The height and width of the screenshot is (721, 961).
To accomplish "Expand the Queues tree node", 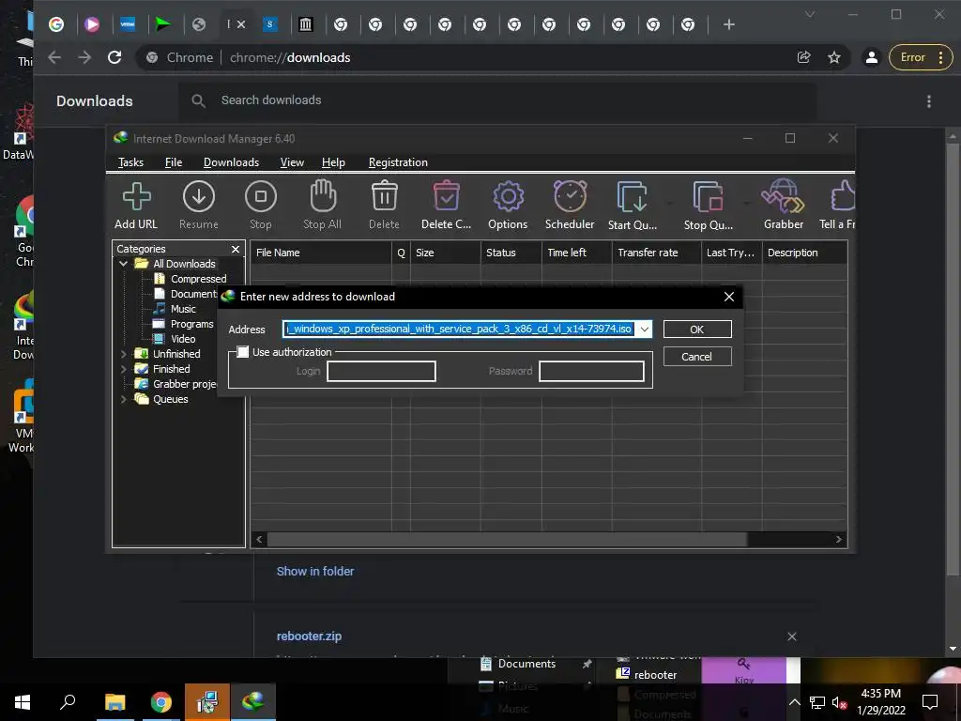I will coord(123,399).
